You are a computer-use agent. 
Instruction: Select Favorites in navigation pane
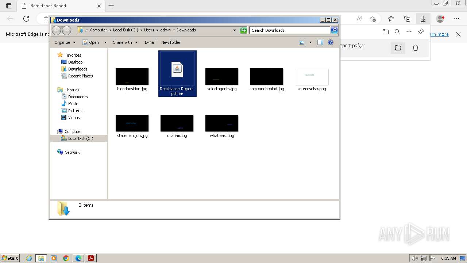pyautogui.click(x=73, y=55)
